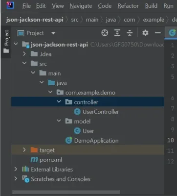Click the Collapse All toolbar icon
The width and height of the screenshot is (177, 196).
coord(130,33)
